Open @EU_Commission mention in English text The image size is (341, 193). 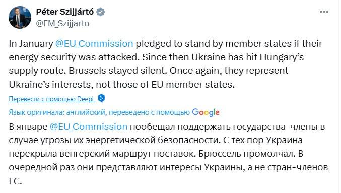point(94,44)
